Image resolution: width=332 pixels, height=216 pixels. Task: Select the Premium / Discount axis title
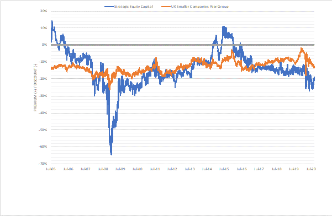pos(35,87)
